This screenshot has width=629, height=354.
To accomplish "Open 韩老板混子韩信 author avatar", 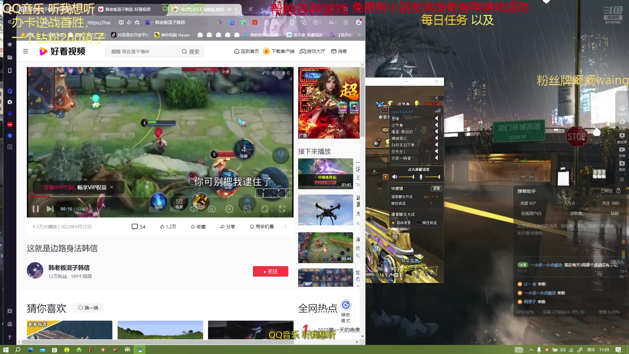I will [x=35, y=270].
